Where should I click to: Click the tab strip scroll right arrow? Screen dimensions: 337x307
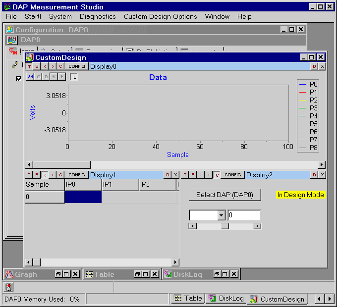pyautogui.click(x=330, y=299)
